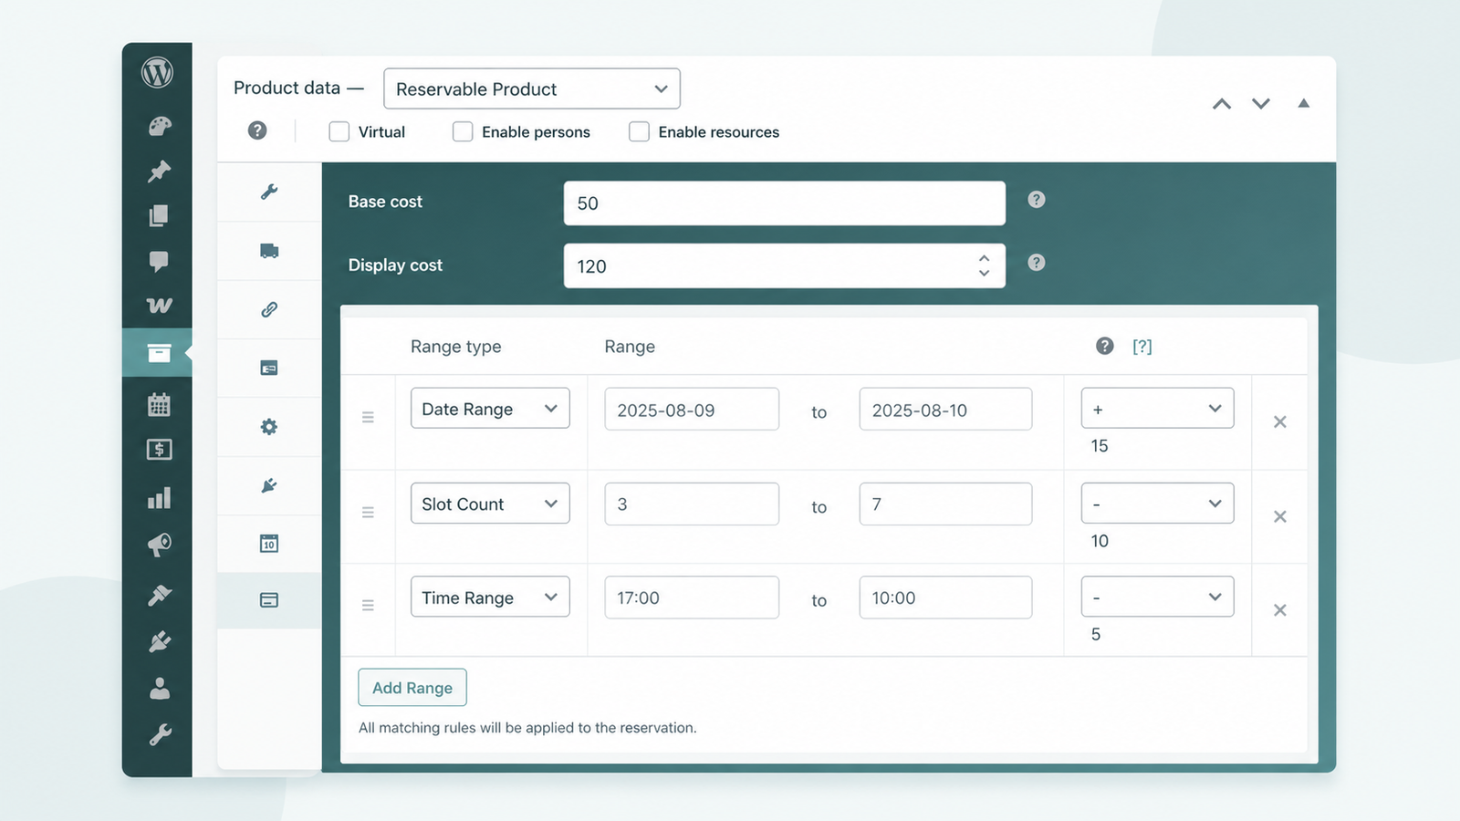Click the WordPress logo icon

click(x=158, y=72)
